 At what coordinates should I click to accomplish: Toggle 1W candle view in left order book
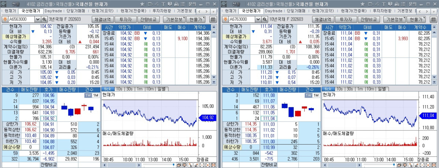(88, 96)
